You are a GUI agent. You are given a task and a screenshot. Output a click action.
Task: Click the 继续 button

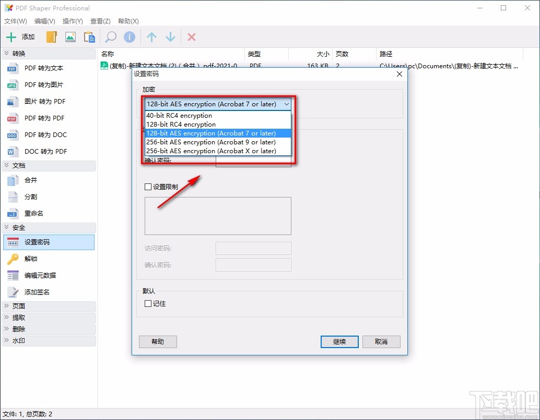(x=339, y=342)
